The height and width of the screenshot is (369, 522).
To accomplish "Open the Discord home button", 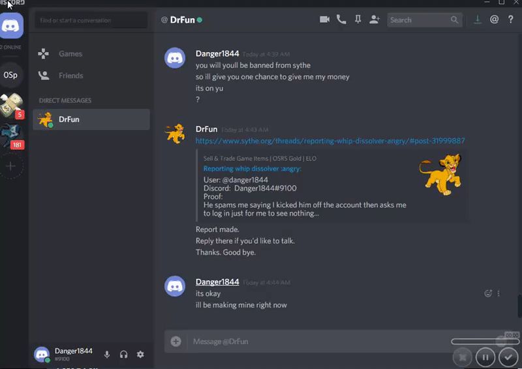I will pos(12,25).
